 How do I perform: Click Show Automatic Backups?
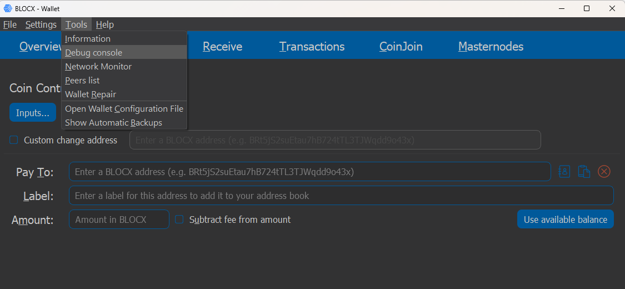[x=124, y=122]
